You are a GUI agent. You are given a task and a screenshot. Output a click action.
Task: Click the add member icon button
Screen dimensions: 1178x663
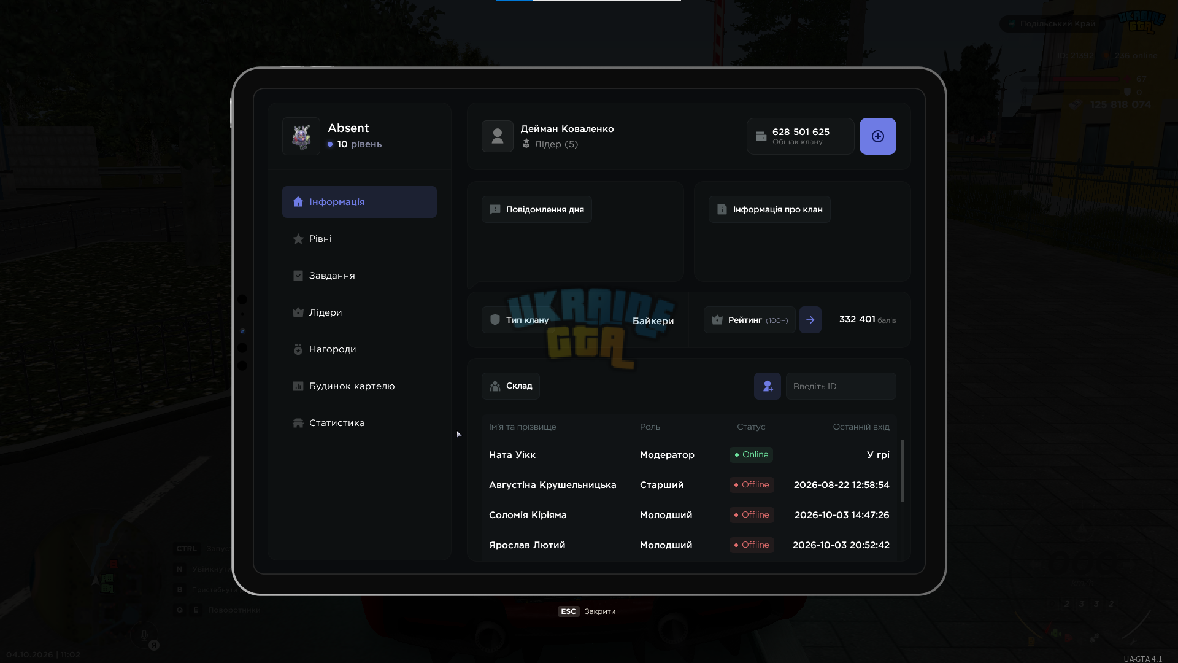point(768,386)
